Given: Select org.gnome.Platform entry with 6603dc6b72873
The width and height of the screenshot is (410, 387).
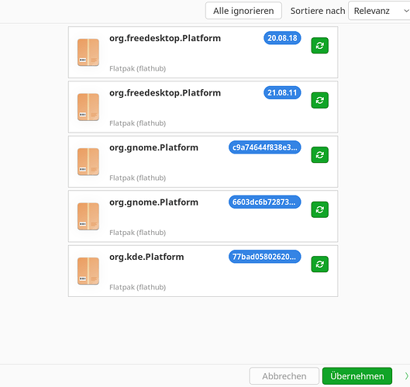Looking at the screenshot, I should tap(203, 216).
